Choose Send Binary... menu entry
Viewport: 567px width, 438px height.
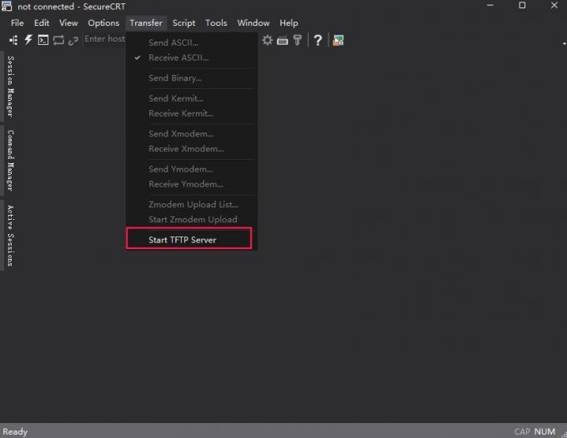[x=191, y=78]
